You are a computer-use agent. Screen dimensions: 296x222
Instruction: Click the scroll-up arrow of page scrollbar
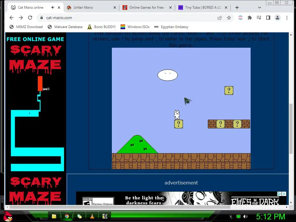tap(291, 35)
